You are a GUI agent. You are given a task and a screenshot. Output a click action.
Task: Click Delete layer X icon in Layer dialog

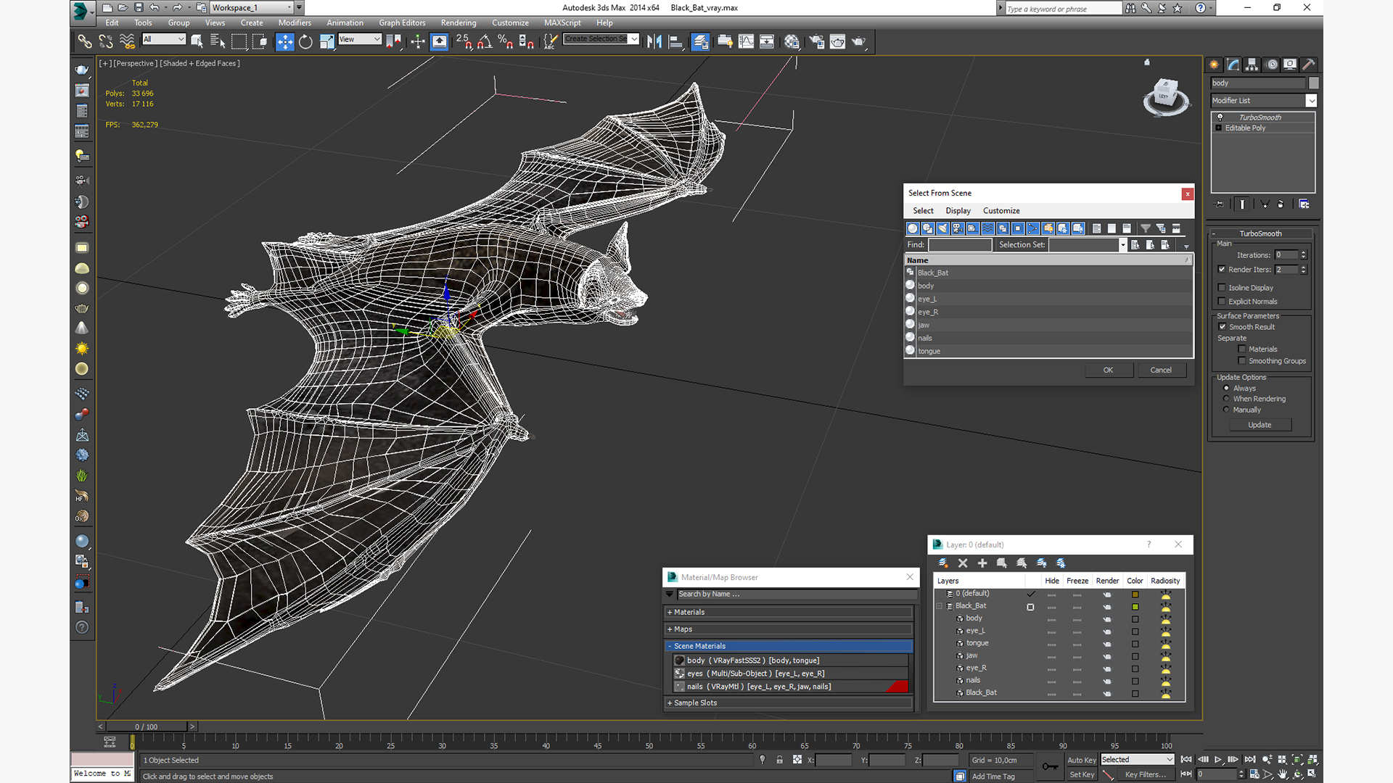(963, 563)
